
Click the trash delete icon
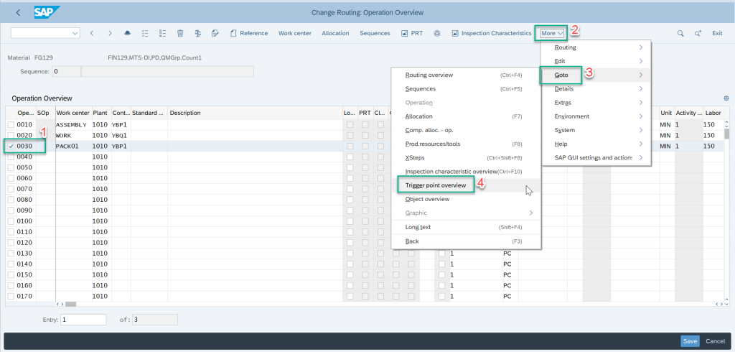click(x=180, y=33)
